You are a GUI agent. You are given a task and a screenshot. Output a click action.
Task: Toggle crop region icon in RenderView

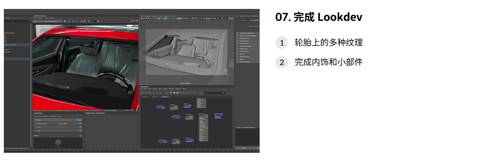tap(81, 21)
